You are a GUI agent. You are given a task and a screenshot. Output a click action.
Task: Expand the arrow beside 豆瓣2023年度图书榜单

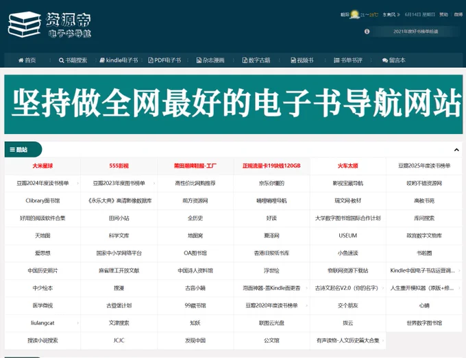(x=154, y=183)
